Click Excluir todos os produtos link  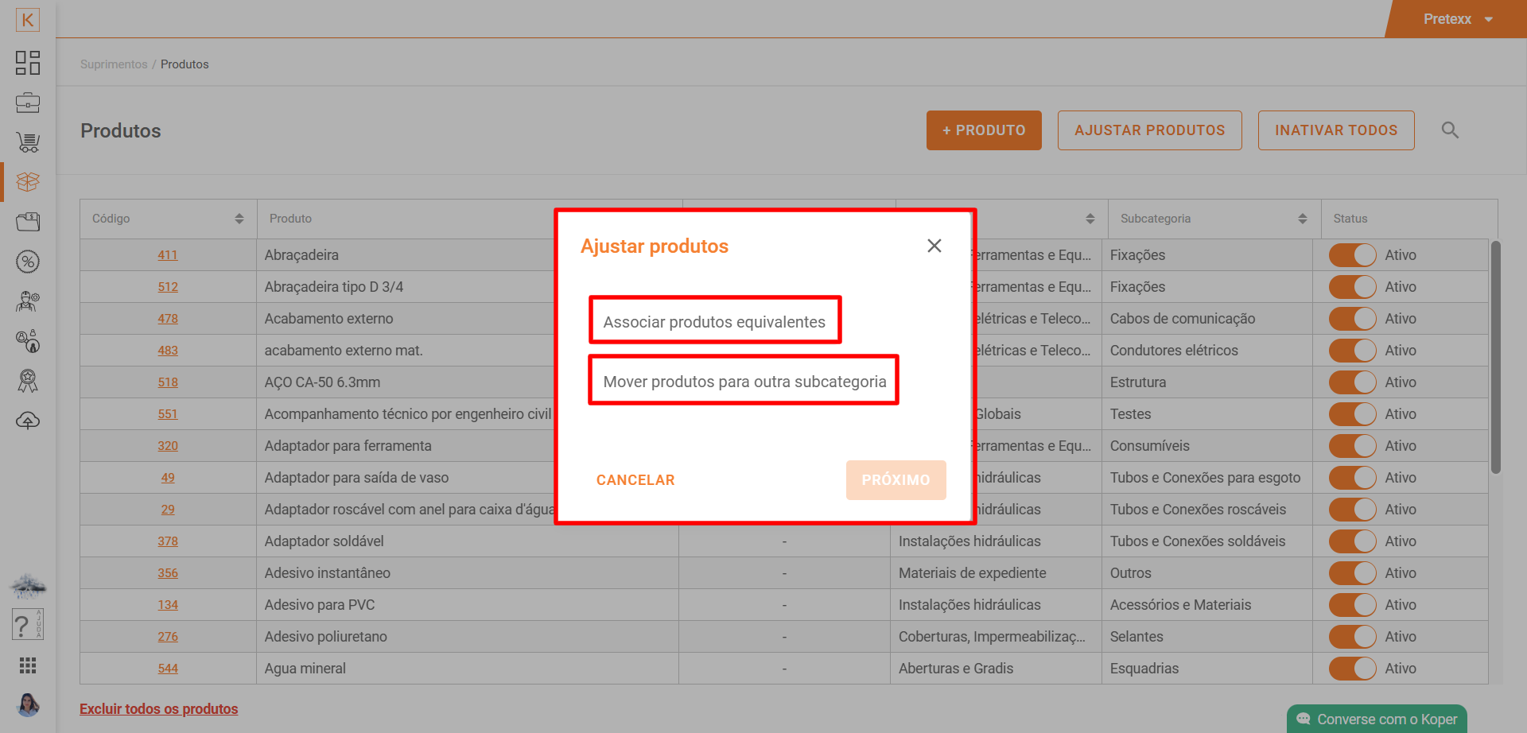(x=158, y=709)
